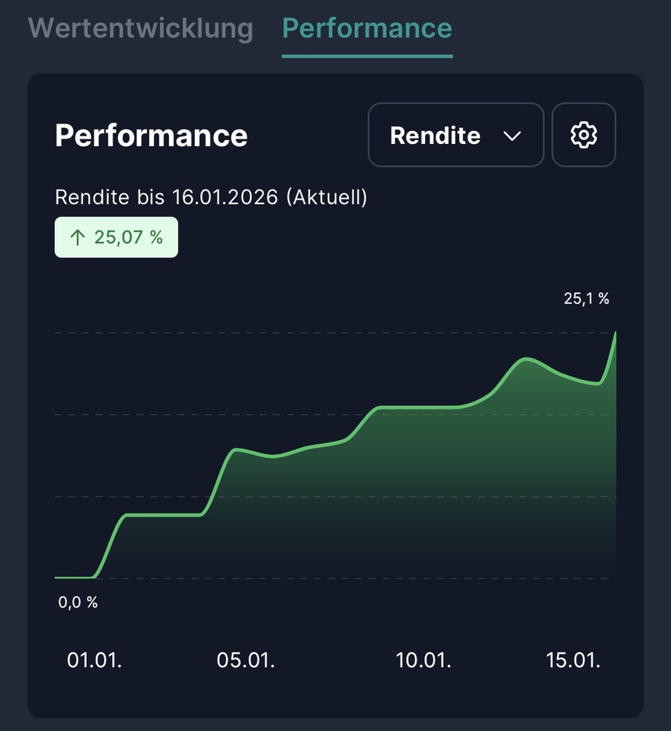
Task: Click the flat chart line start at 0 %
Action: pyautogui.click(x=72, y=577)
